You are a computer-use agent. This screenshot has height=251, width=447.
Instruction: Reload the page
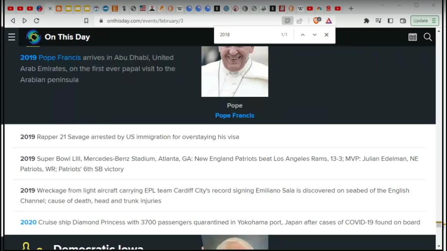(36, 21)
